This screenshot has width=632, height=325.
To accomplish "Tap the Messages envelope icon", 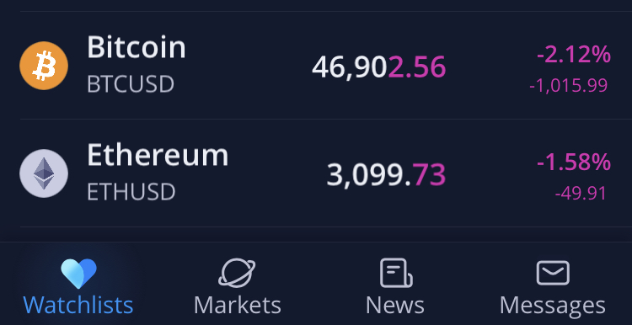I will [553, 273].
